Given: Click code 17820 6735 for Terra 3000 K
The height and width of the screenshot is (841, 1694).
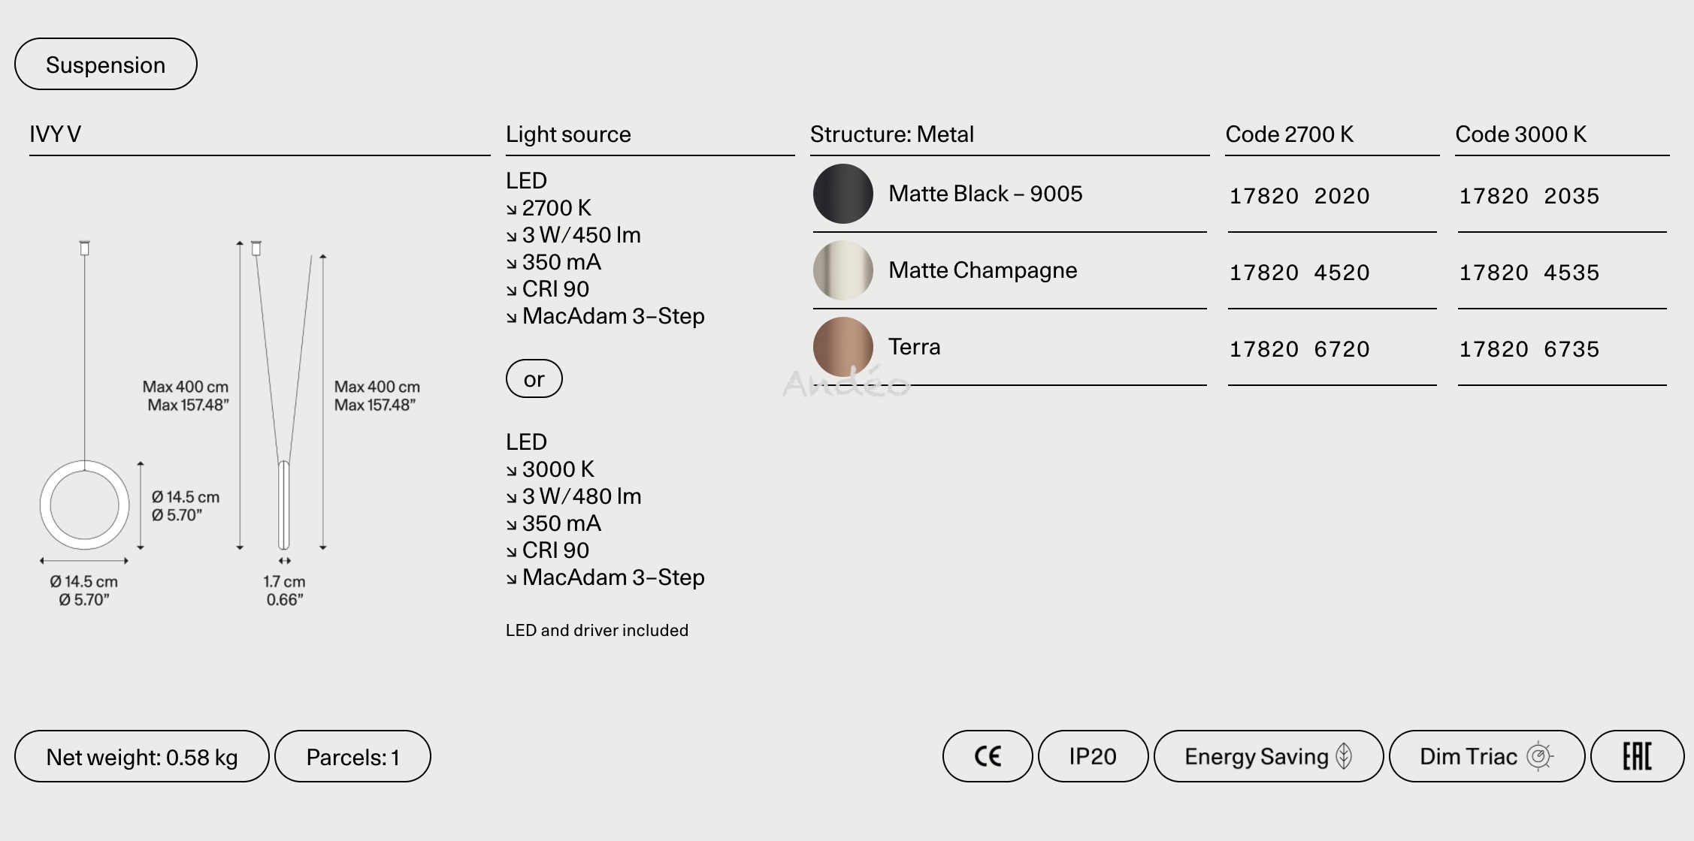Looking at the screenshot, I should (x=1529, y=349).
